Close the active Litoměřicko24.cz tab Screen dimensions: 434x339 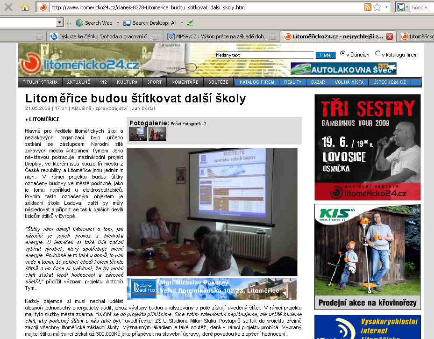tap(390, 36)
